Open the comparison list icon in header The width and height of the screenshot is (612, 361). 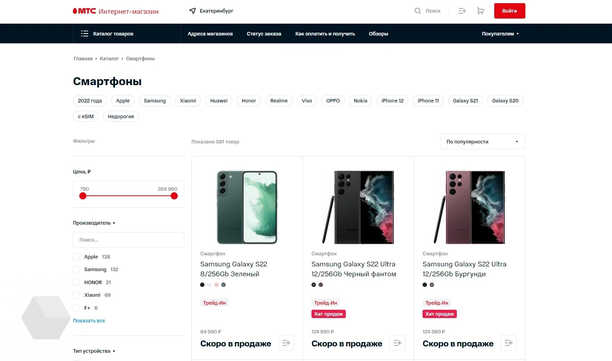pyautogui.click(x=462, y=11)
